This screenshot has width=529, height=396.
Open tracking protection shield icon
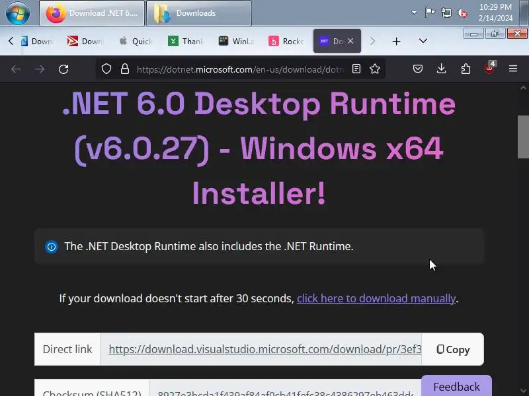tap(106, 69)
